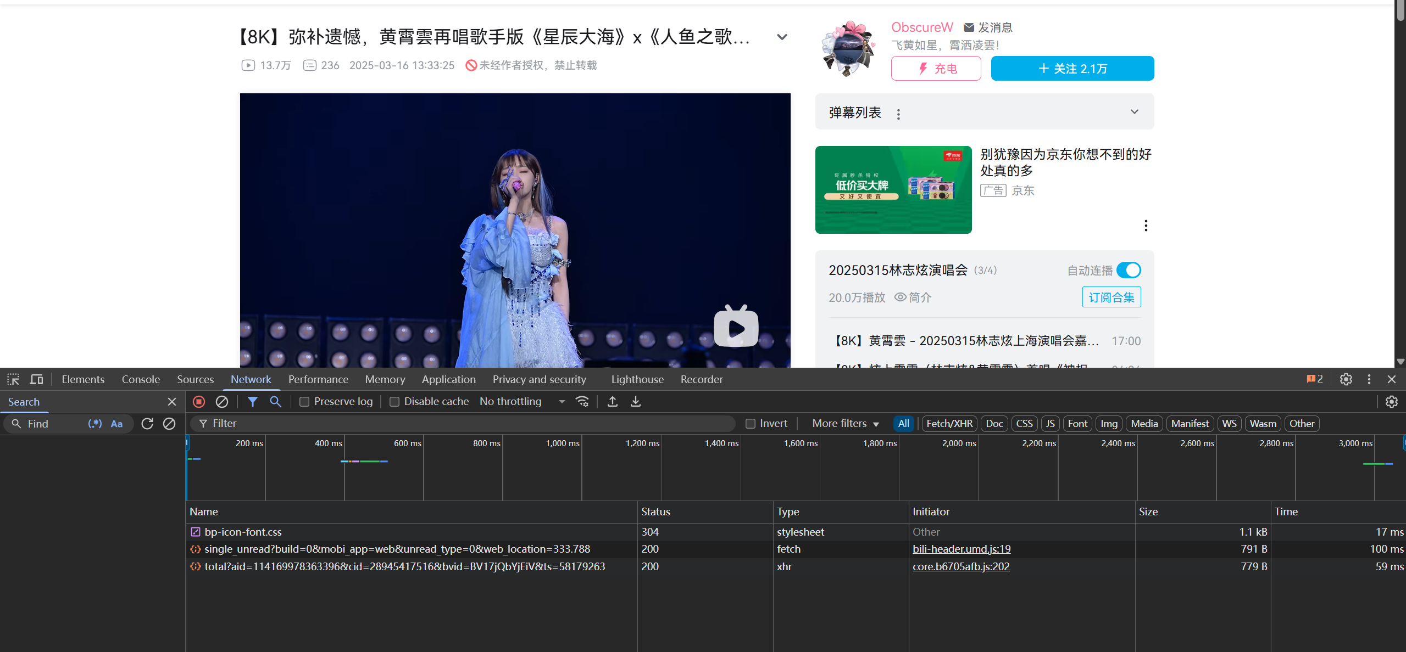Clear the network log
Image resolution: width=1406 pixels, height=652 pixels.
pos(221,402)
